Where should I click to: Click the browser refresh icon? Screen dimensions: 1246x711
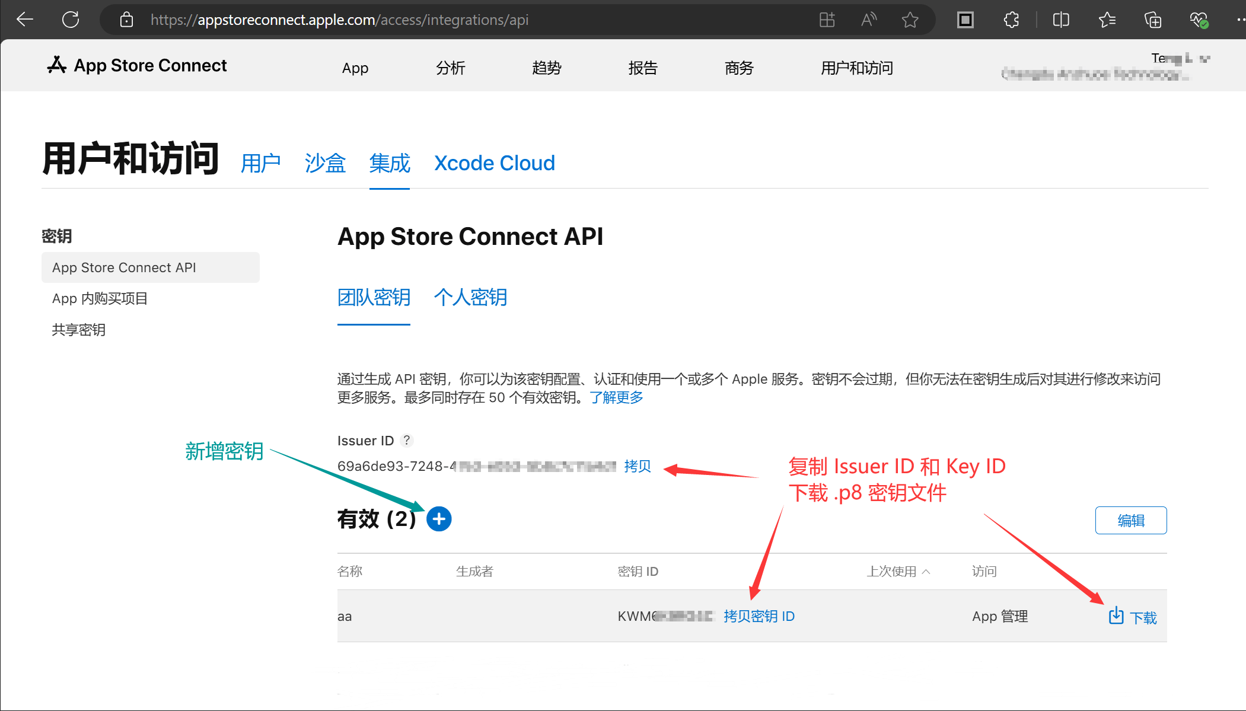[71, 20]
